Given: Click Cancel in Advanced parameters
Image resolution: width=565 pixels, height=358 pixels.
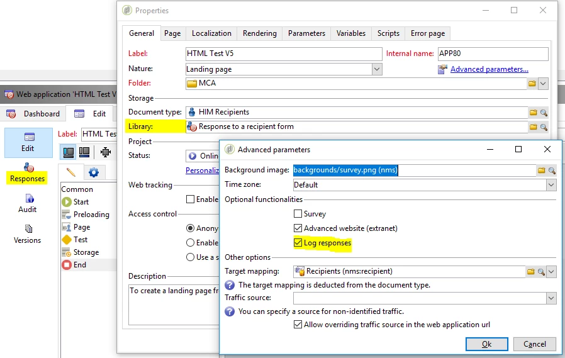Looking at the screenshot, I should [535, 344].
